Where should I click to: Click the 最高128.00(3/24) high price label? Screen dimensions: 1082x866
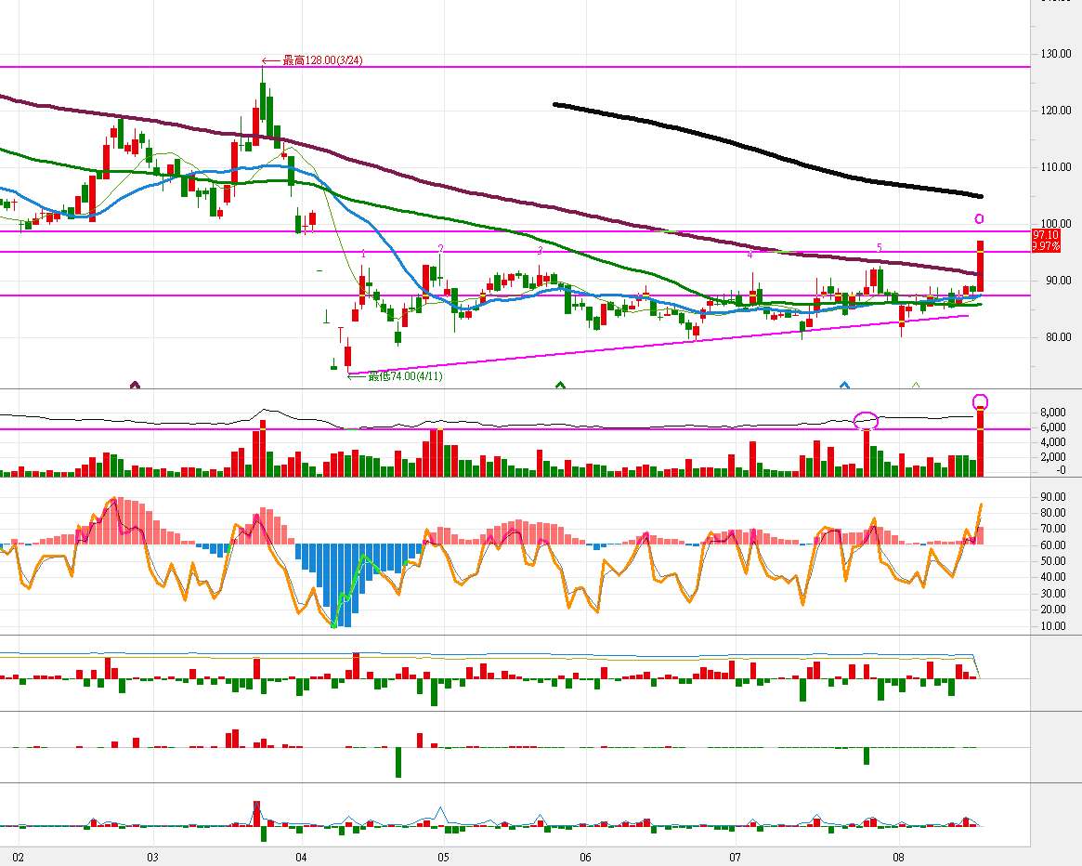309,60
